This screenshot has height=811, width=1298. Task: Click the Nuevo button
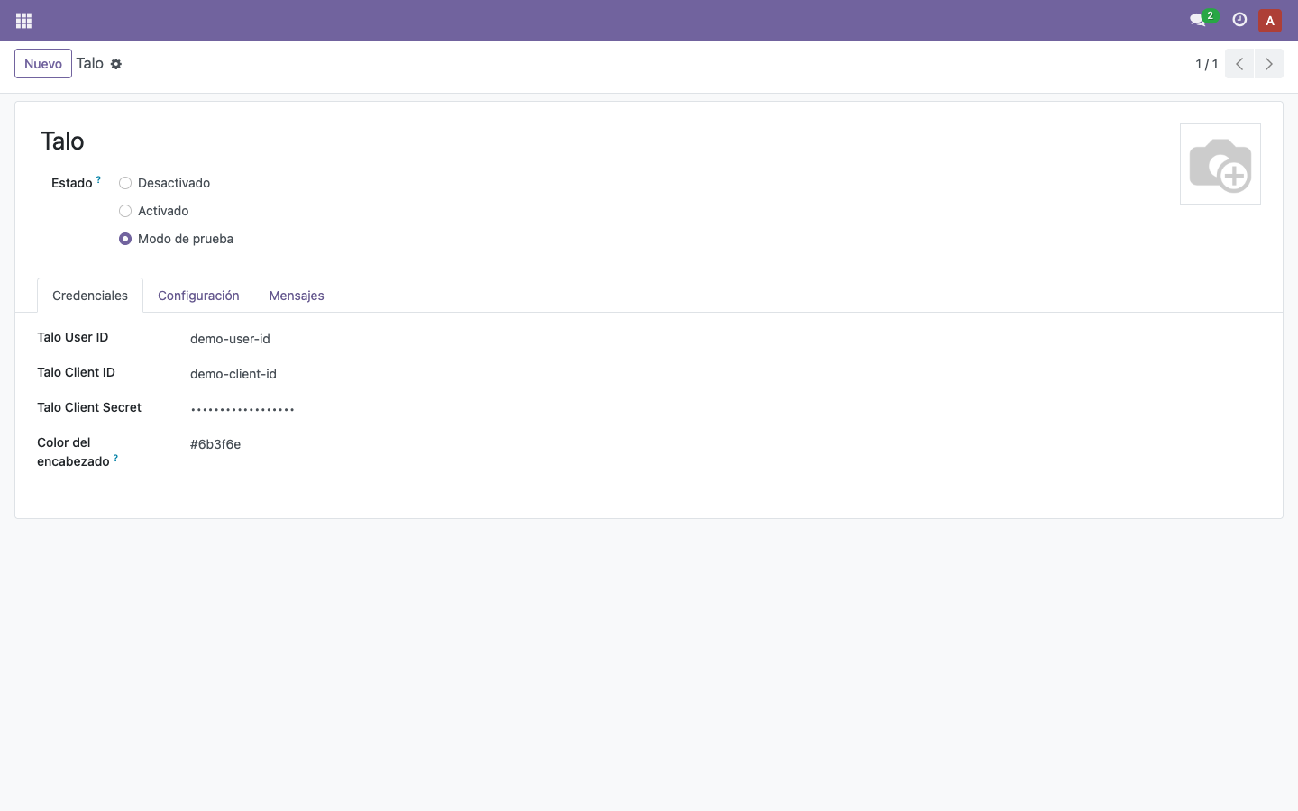click(x=43, y=64)
